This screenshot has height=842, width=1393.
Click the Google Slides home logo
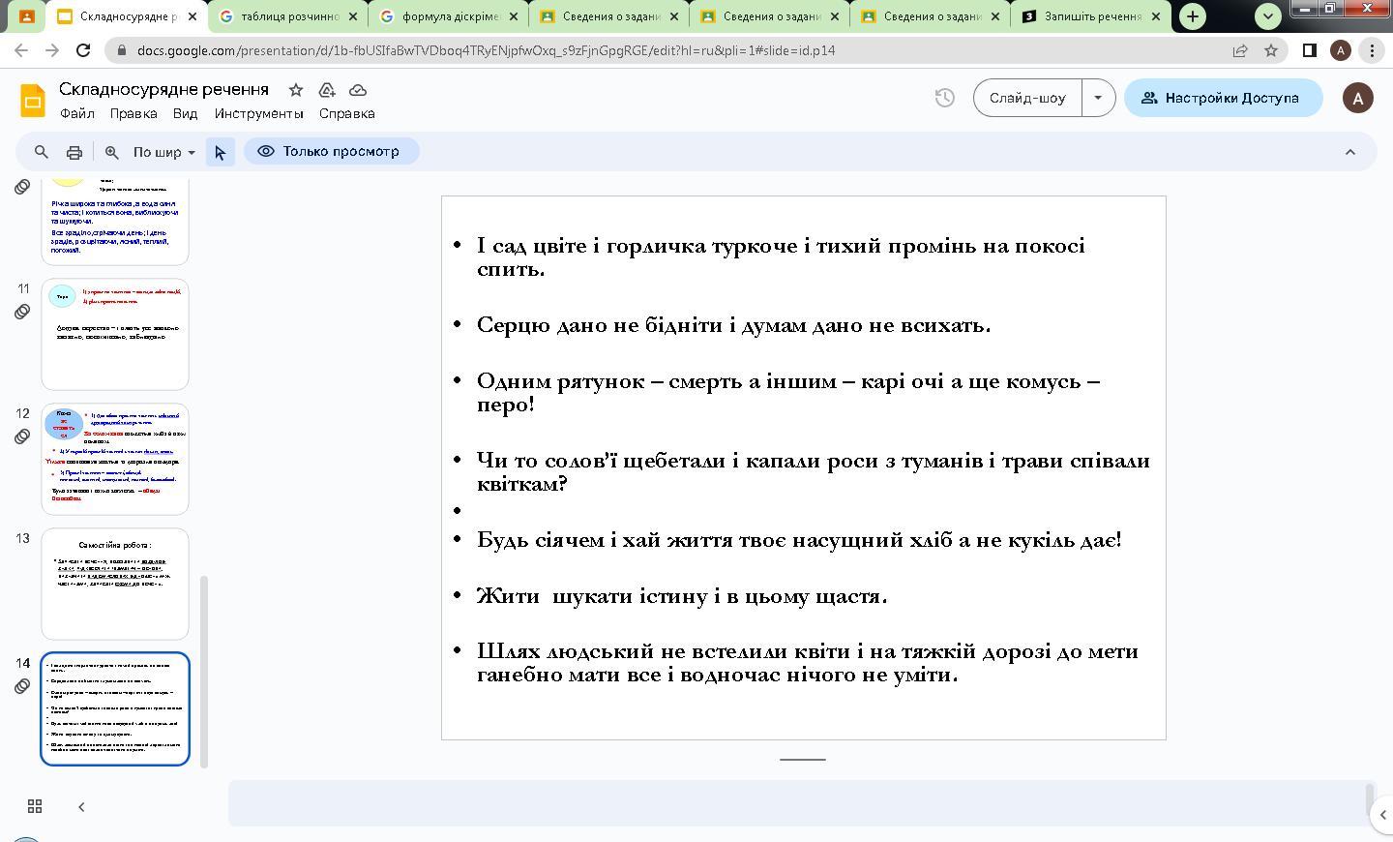coord(33,101)
